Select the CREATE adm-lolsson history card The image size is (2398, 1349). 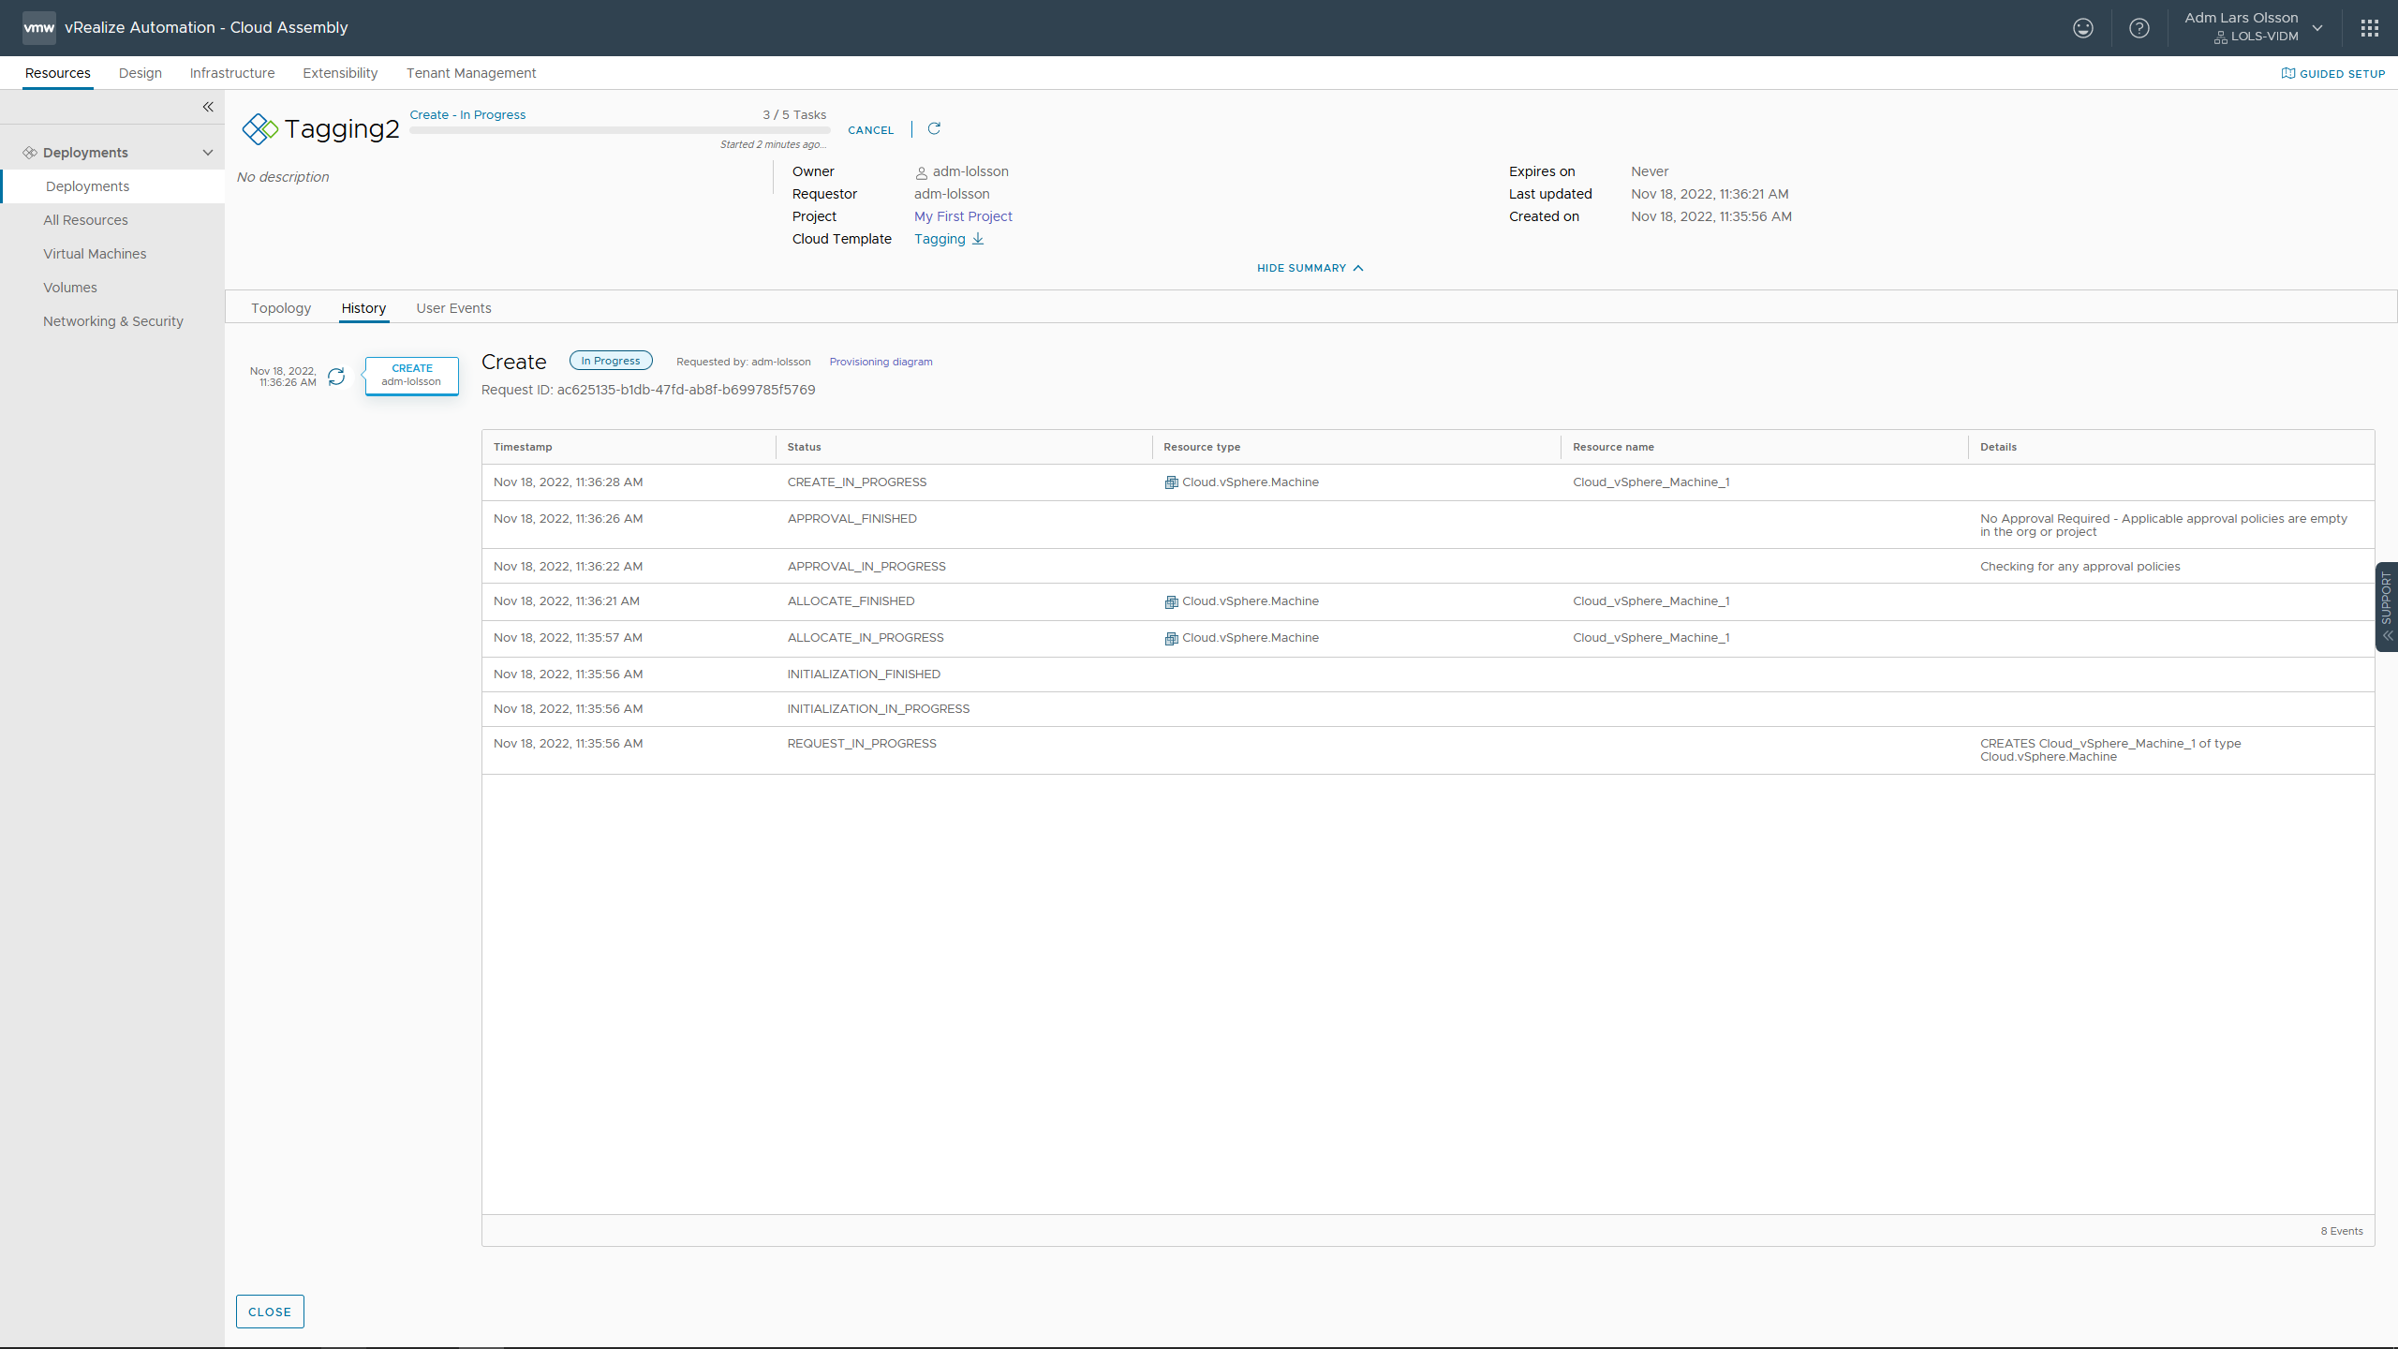(412, 376)
